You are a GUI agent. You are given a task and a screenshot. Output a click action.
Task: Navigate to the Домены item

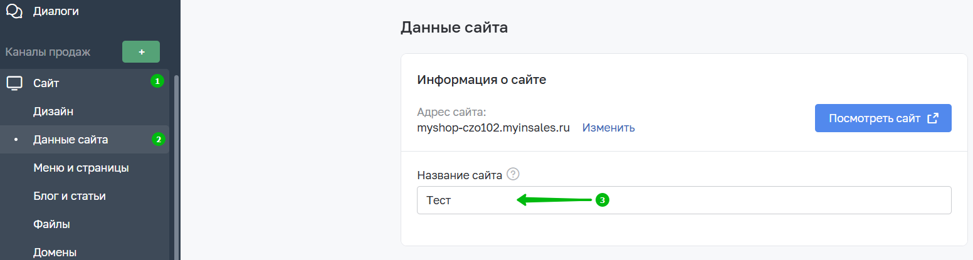[55, 252]
